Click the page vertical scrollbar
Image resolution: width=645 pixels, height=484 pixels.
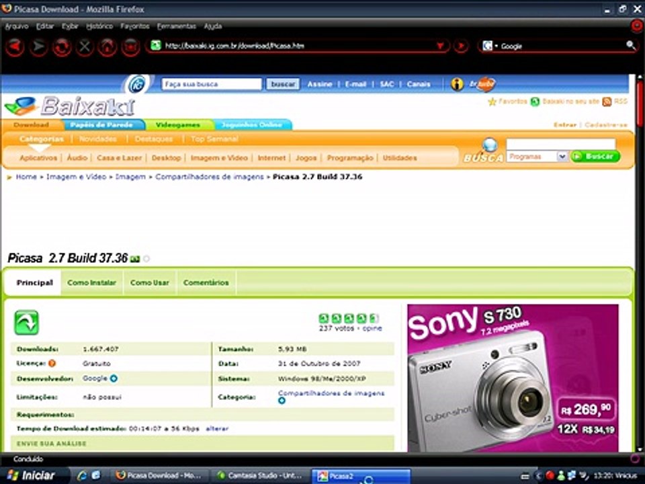(x=640, y=264)
